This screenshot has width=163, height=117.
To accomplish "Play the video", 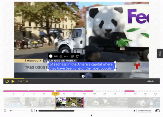I will pyautogui.click(x=13, y=81).
